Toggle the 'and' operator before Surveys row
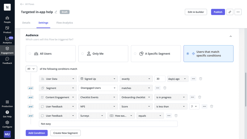The height and width of the screenshot is (139, 247). click(31, 116)
